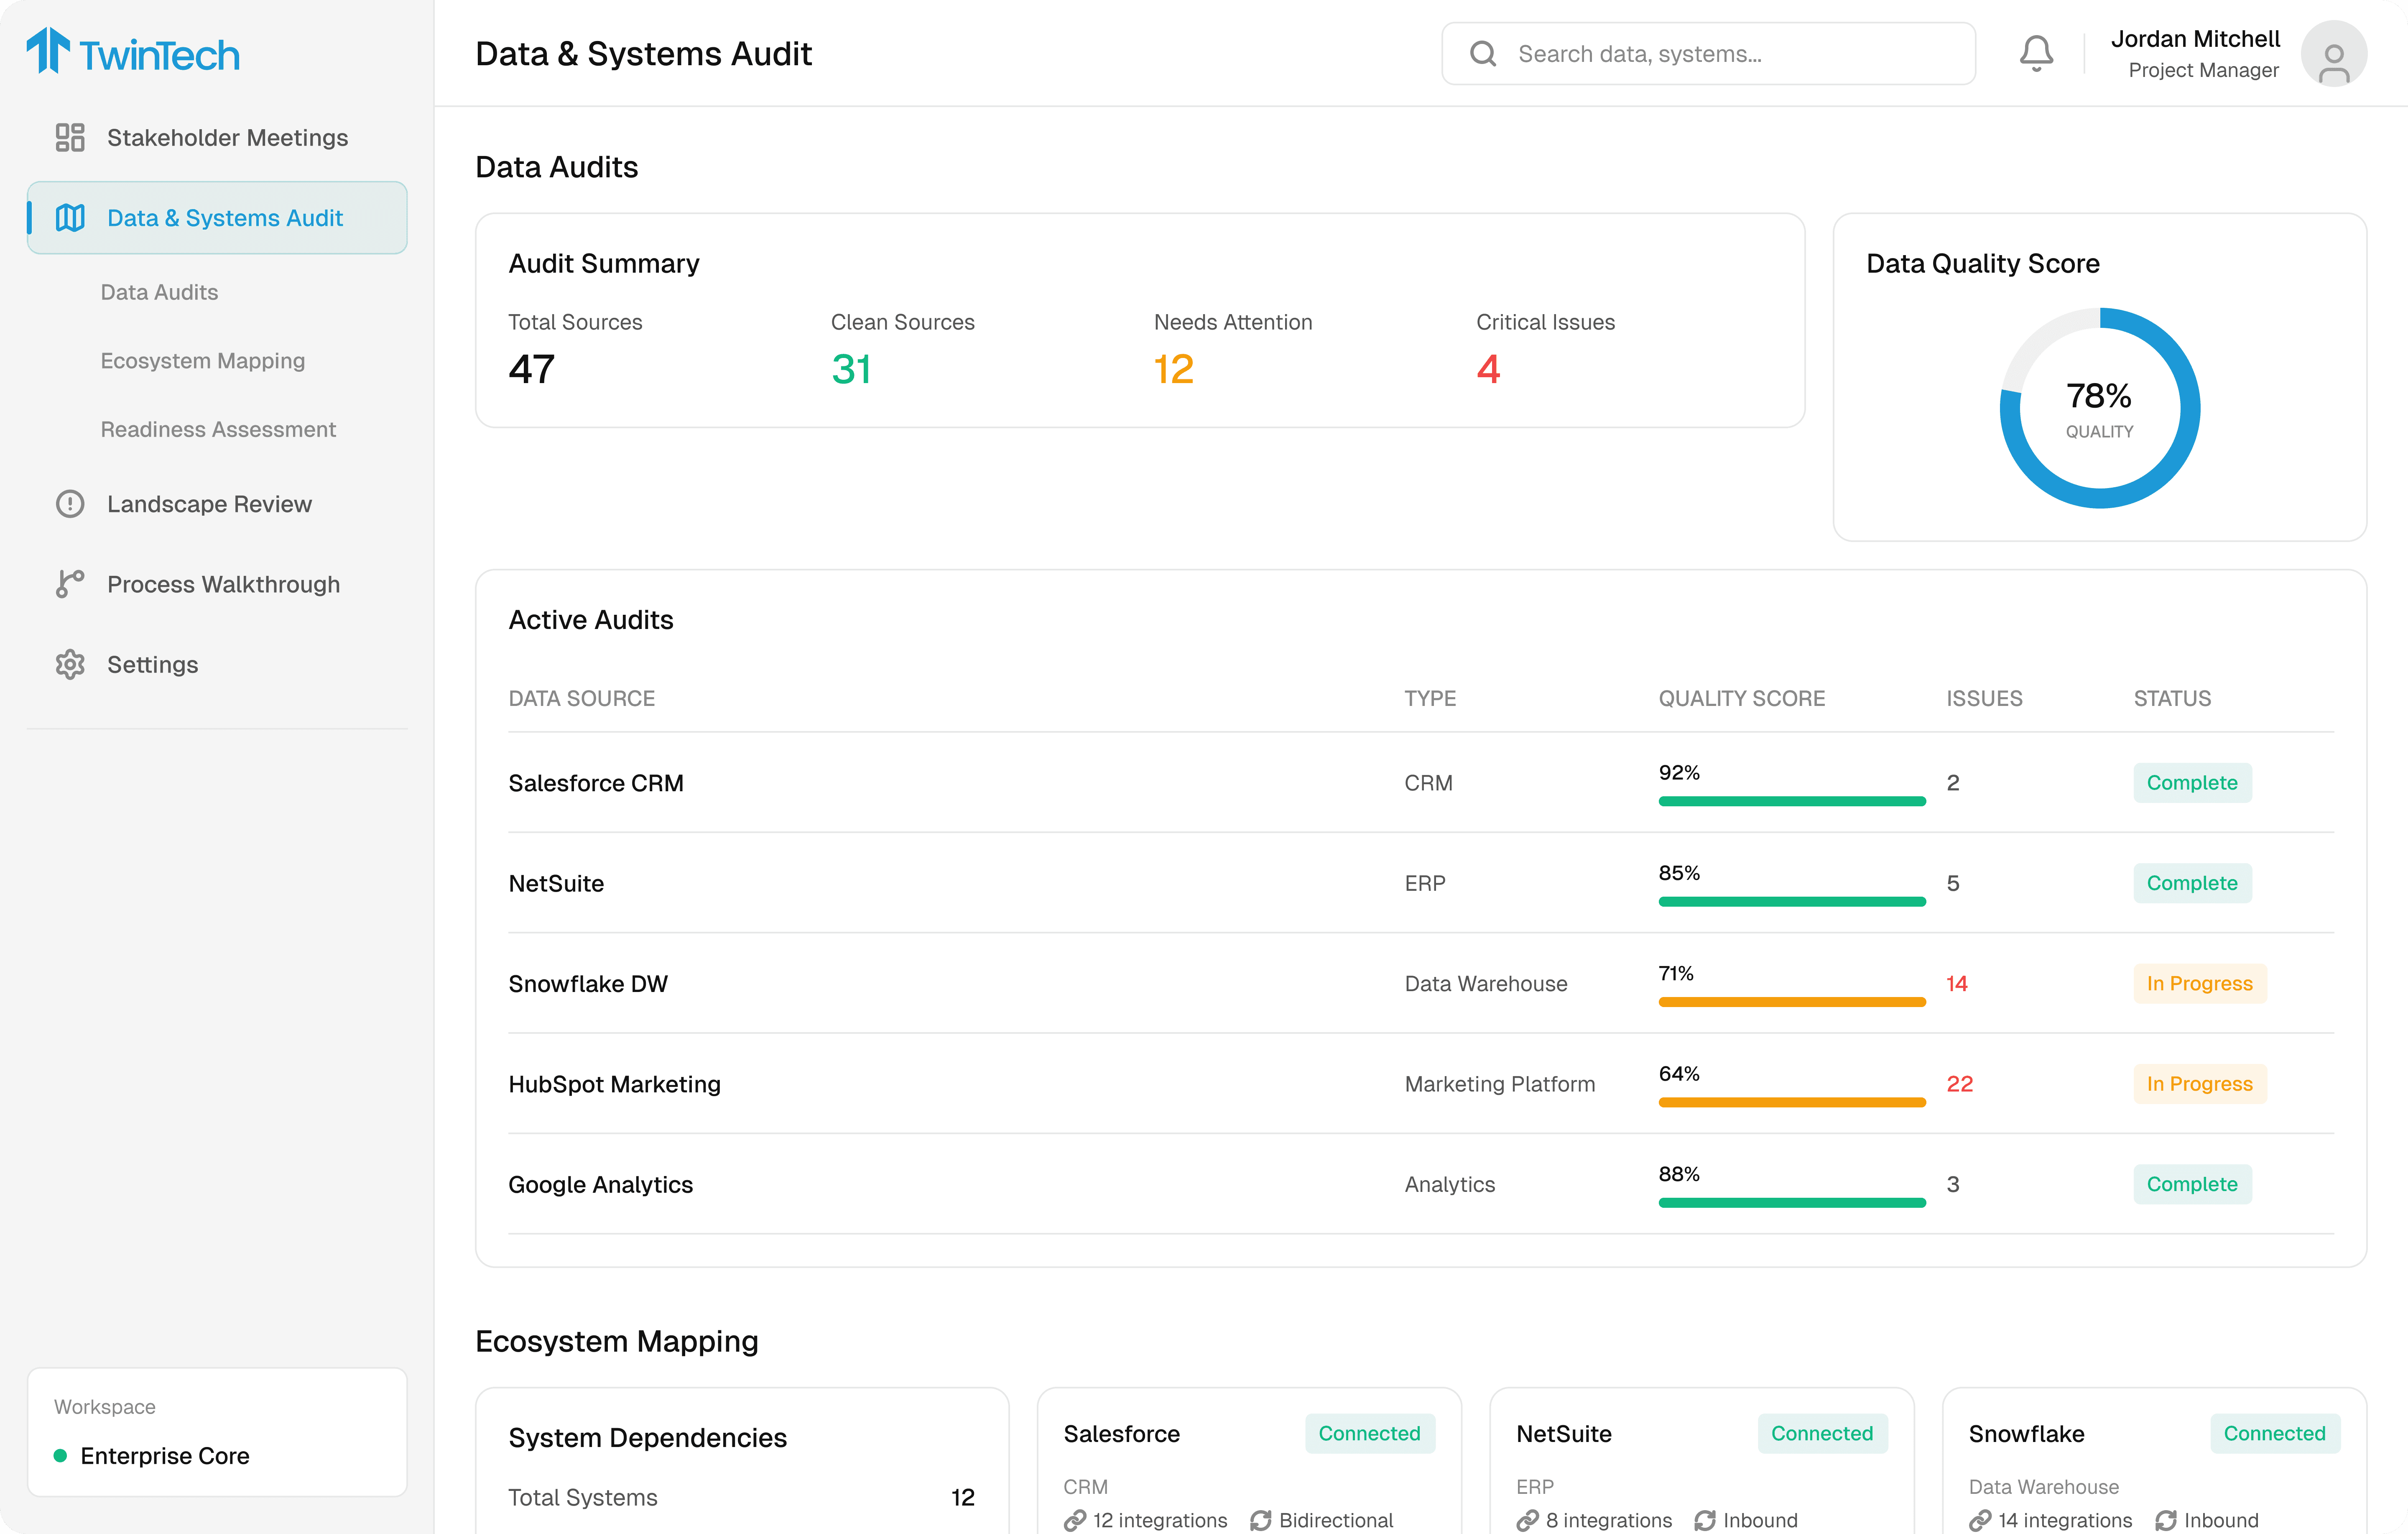Open Settings page
Image resolution: width=2408 pixels, height=1534 pixels.
click(x=217, y=665)
